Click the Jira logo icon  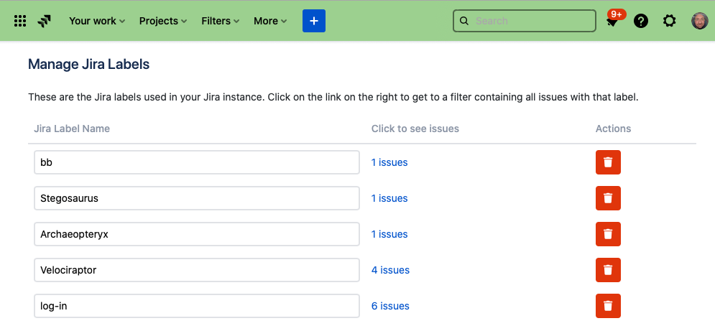coord(45,21)
